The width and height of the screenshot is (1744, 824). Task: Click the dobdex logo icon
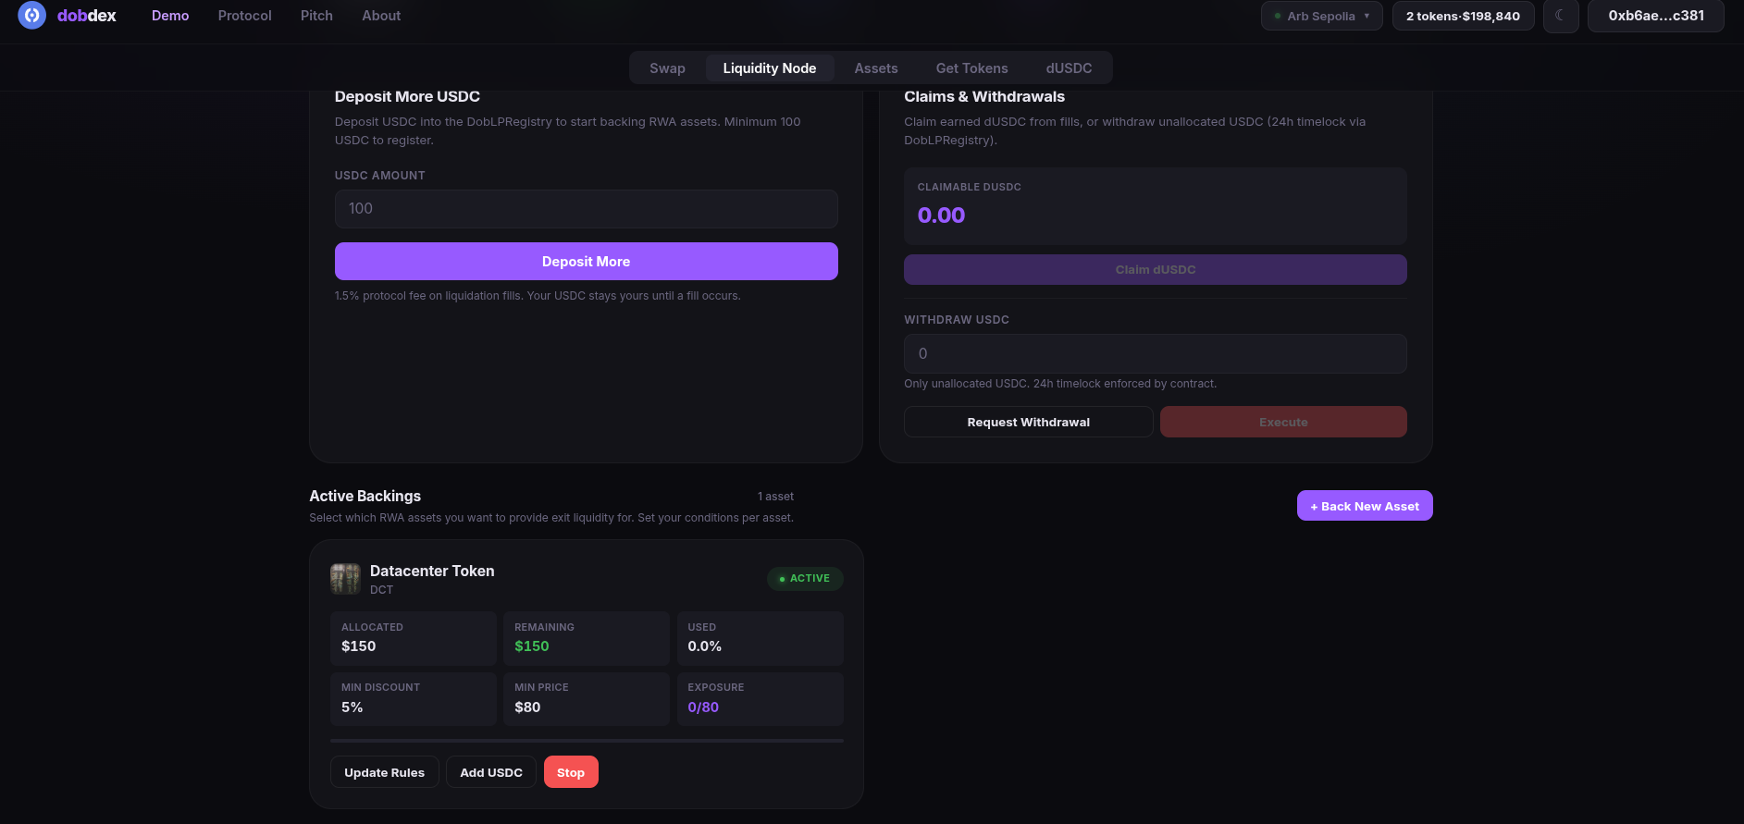tap(32, 16)
